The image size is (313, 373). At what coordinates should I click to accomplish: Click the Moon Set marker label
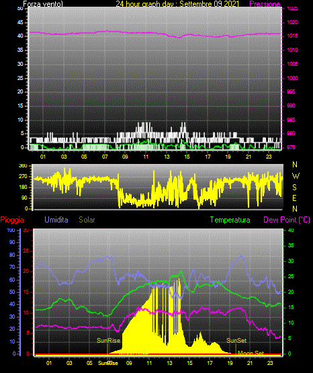(x=251, y=353)
